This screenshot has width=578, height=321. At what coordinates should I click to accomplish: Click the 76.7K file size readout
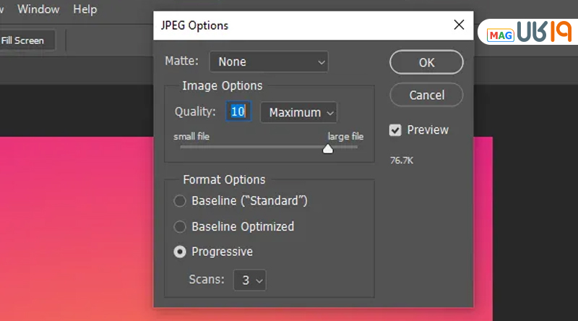click(x=402, y=158)
